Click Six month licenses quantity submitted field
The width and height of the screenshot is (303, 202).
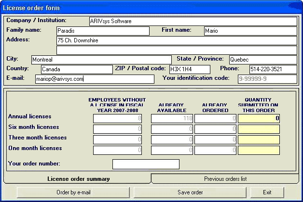tap(259, 129)
